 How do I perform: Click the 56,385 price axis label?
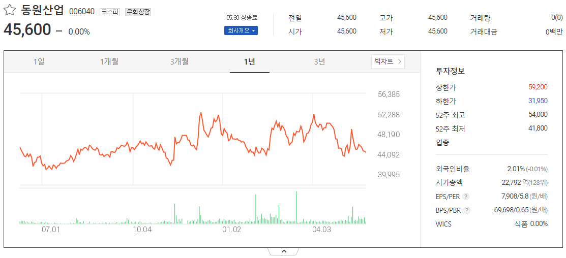click(389, 95)
